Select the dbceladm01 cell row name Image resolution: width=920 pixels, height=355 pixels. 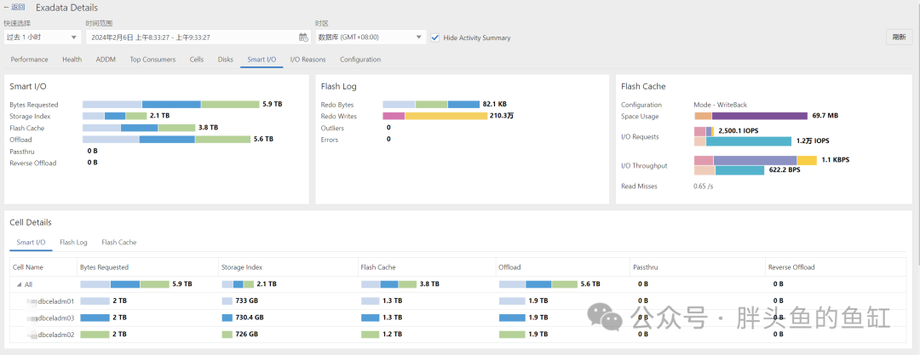coord(55,301)
